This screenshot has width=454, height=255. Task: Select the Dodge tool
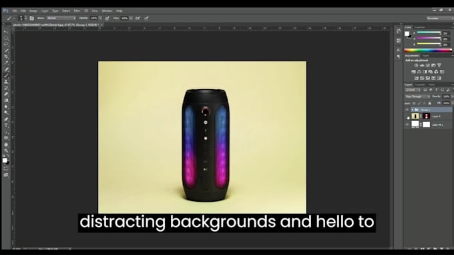point(6,113)
